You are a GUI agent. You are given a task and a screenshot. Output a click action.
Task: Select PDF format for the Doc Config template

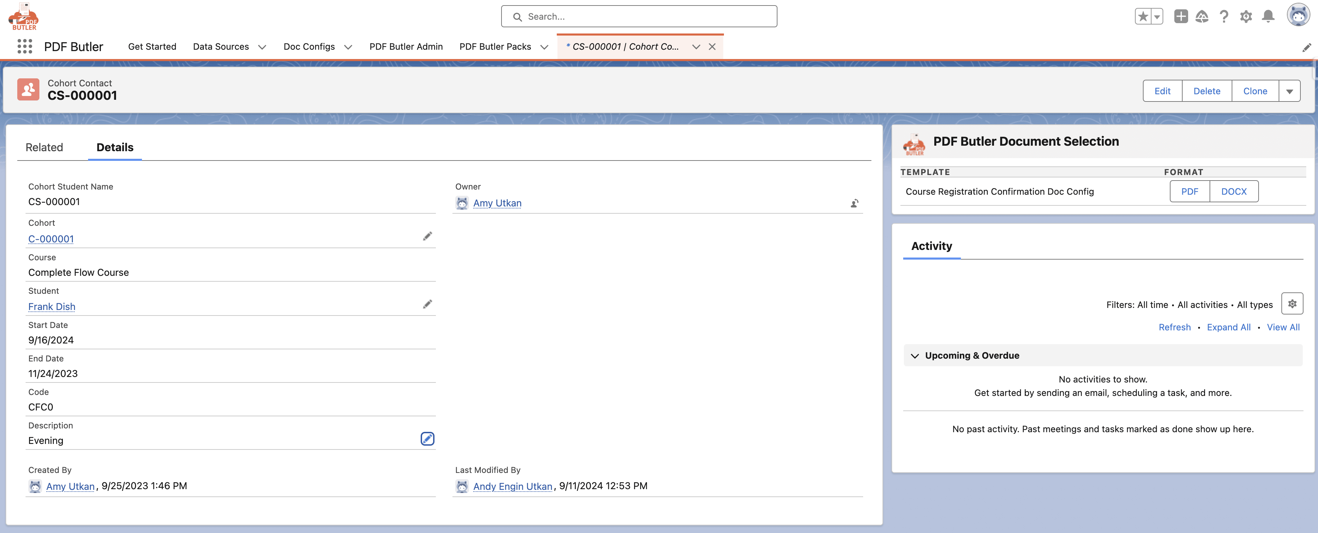(1190, 191)
